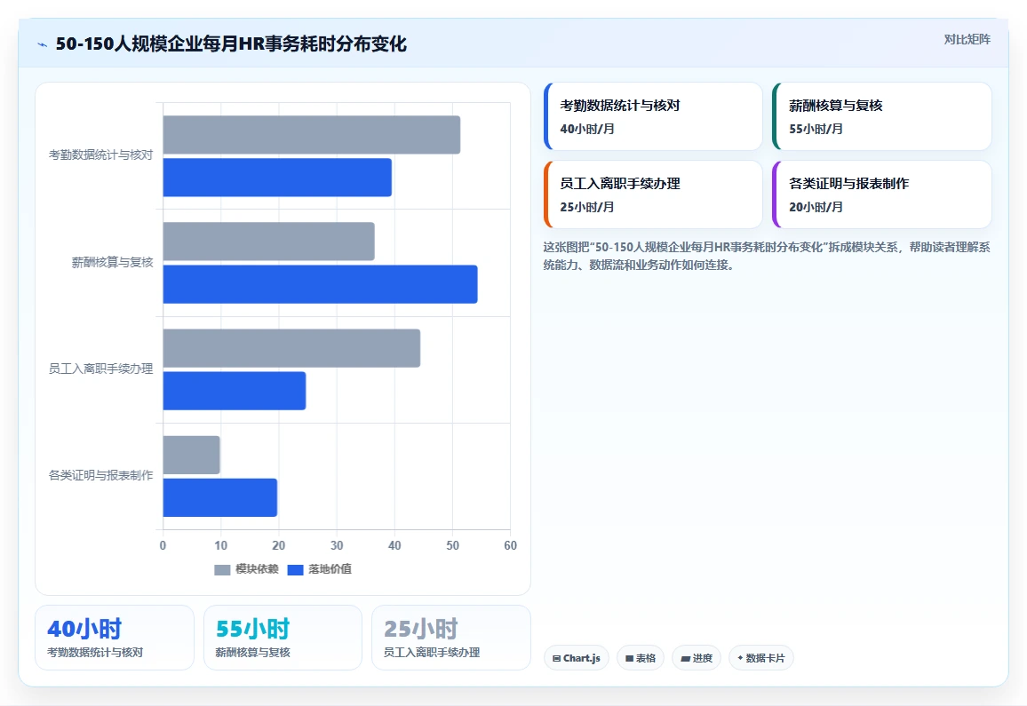Click y-axis label 各类证明与报表制作
This screenshot has width=1027, height=706.
[101, 475]
